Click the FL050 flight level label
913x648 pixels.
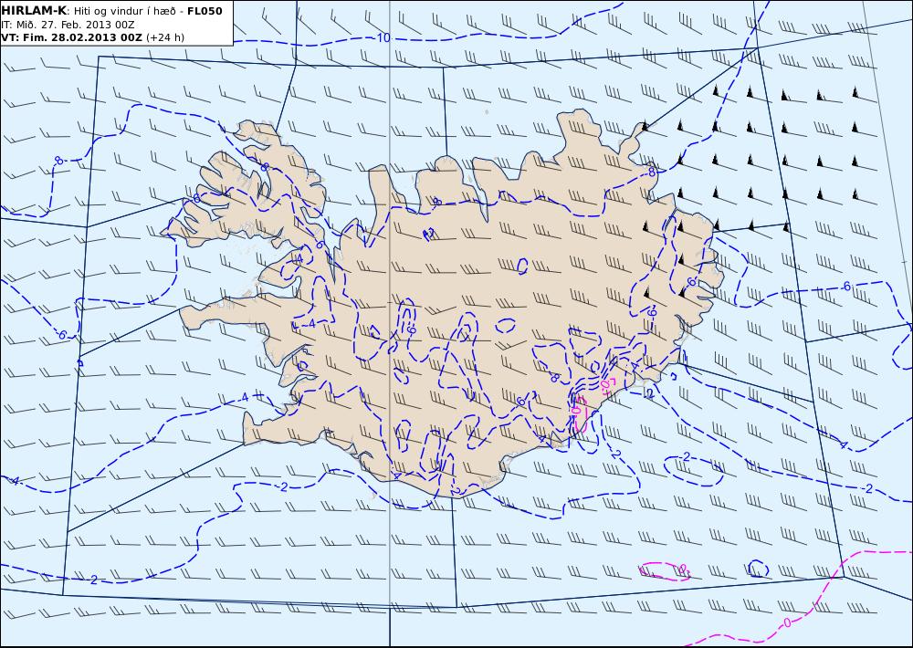[x=205, y=11]
